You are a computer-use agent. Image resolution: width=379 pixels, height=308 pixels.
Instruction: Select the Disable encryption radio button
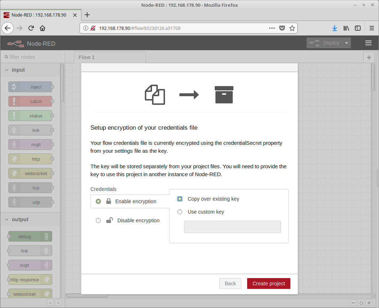coord(98,220)
